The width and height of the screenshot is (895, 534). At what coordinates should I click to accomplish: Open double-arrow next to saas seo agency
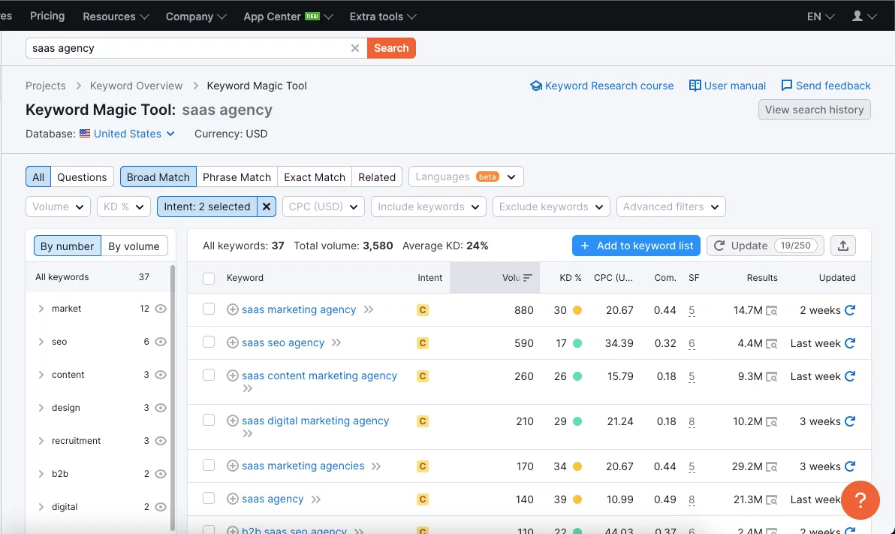336,342
